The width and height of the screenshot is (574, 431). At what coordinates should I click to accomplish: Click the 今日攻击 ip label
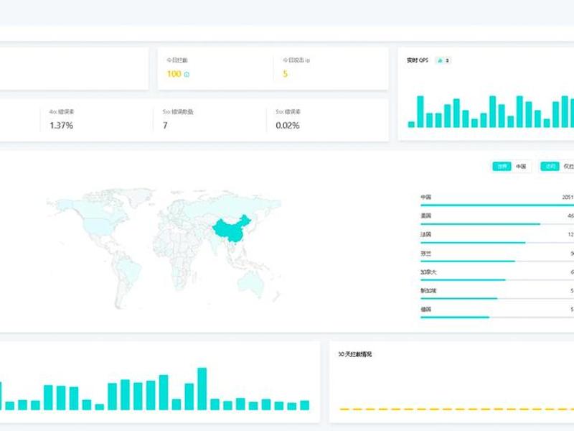point(296,60)
